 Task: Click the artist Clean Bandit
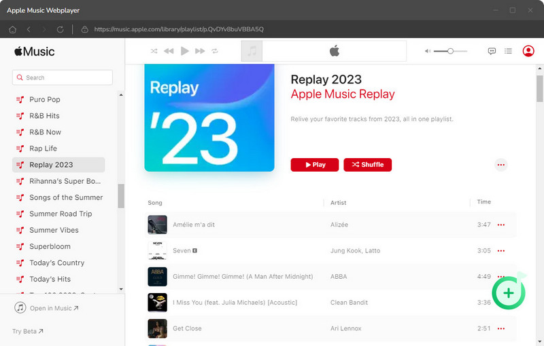(349, 303)
